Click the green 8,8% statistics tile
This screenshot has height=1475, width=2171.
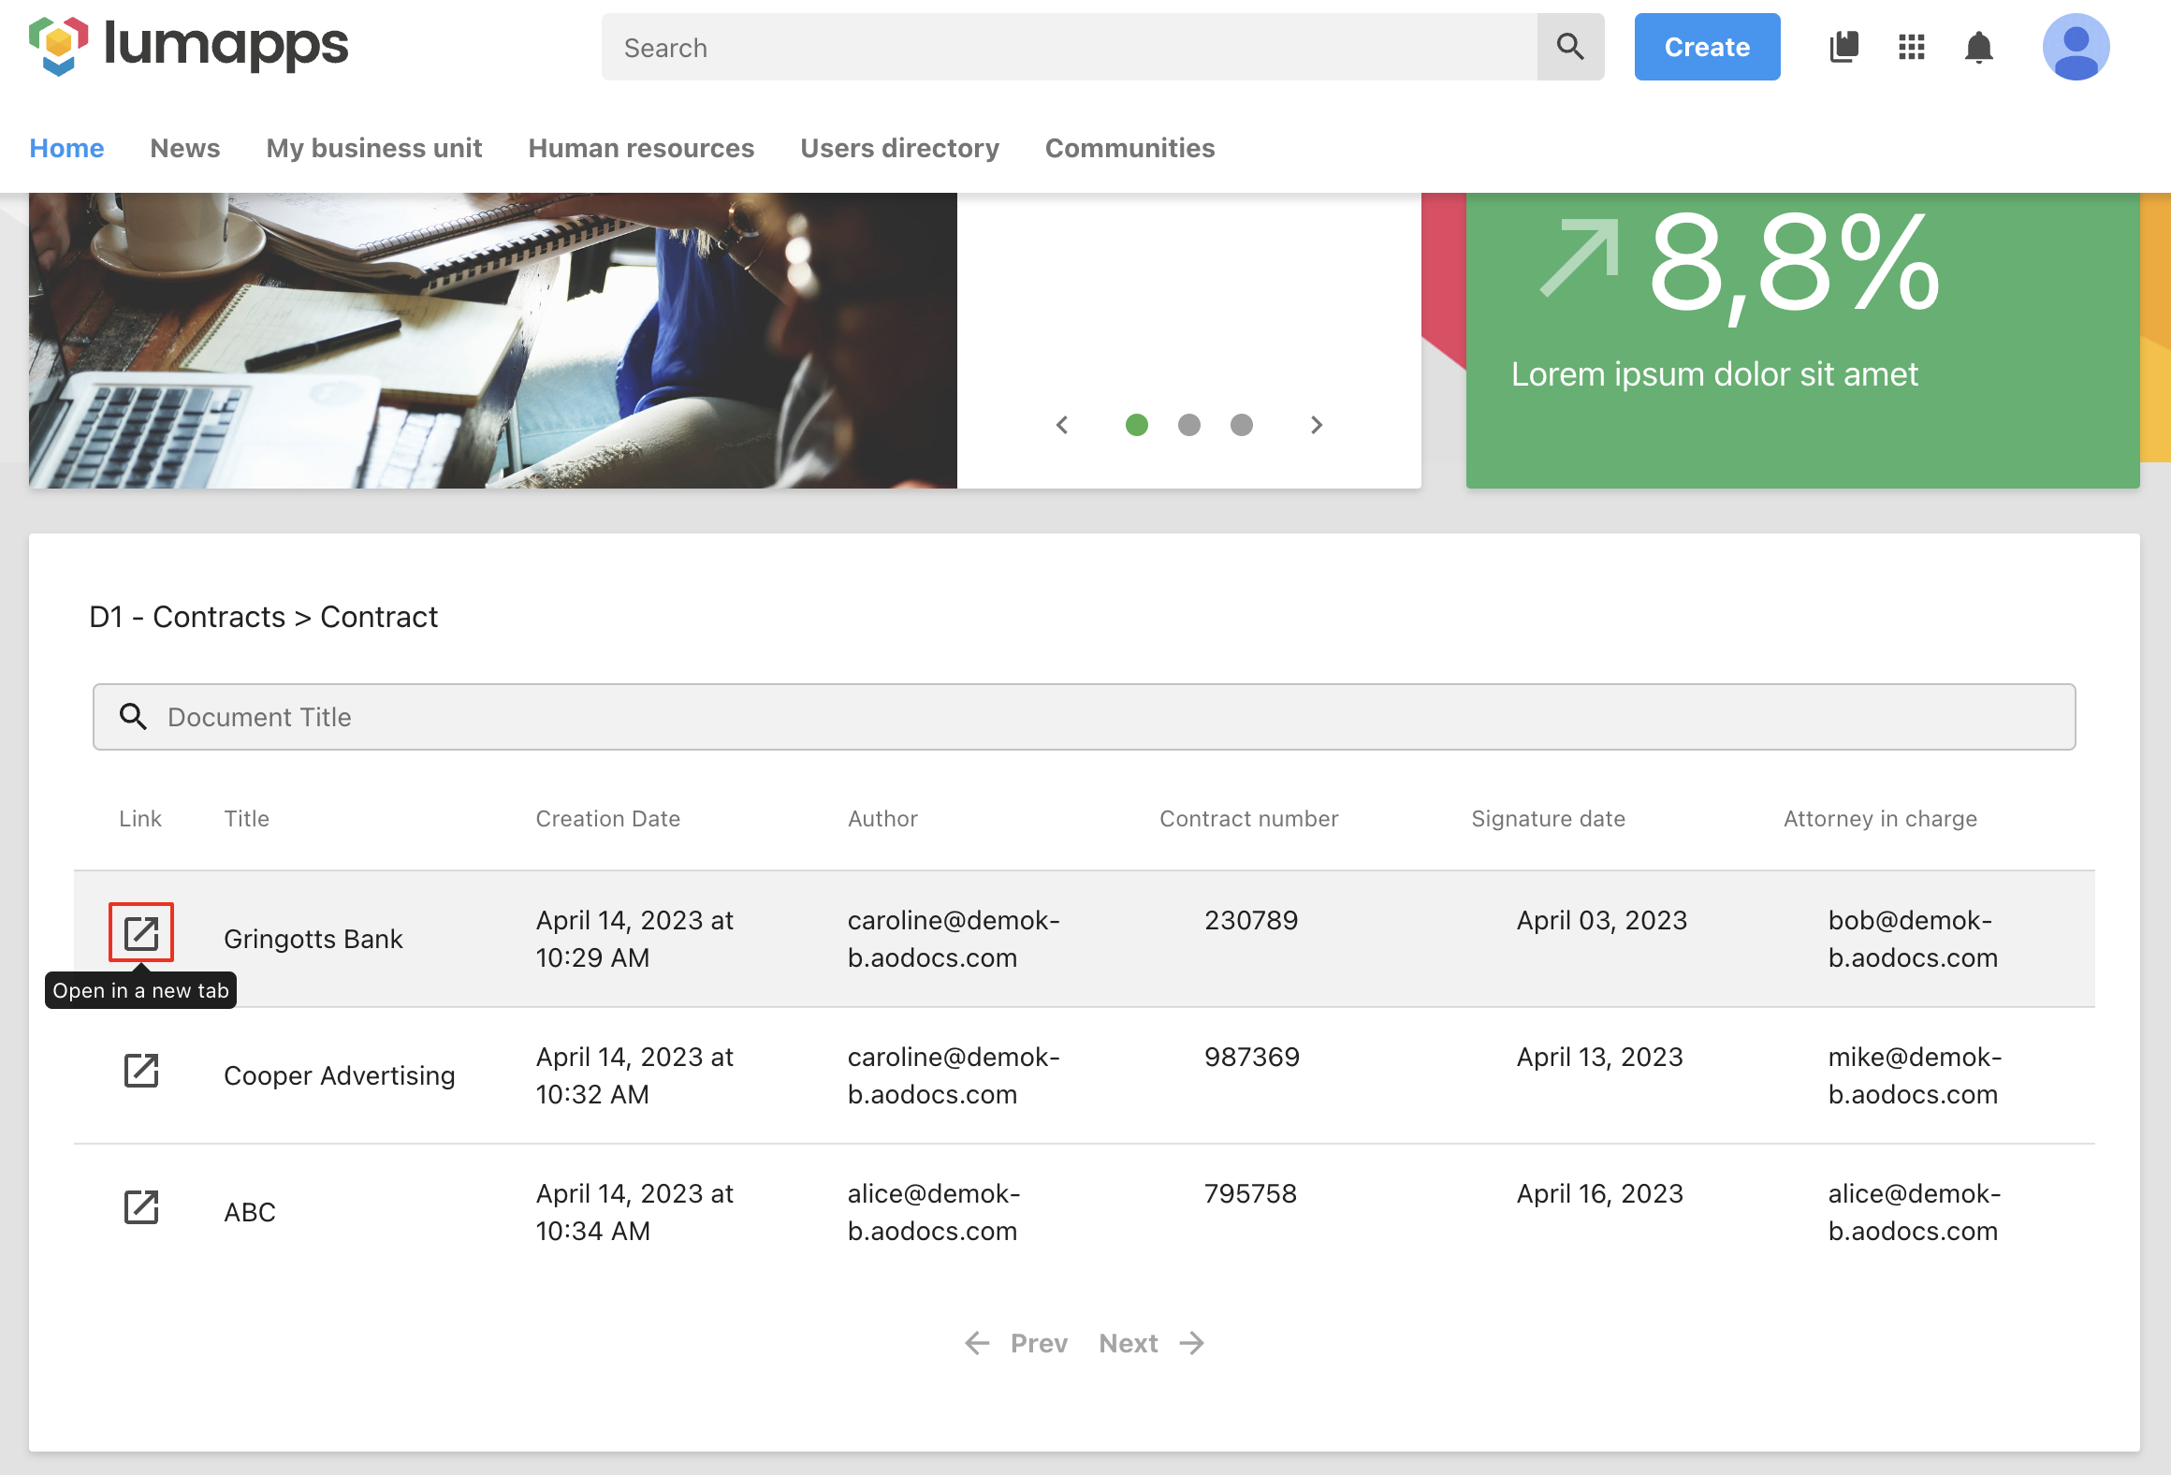pyautogui.click(x=1801, y=341)
